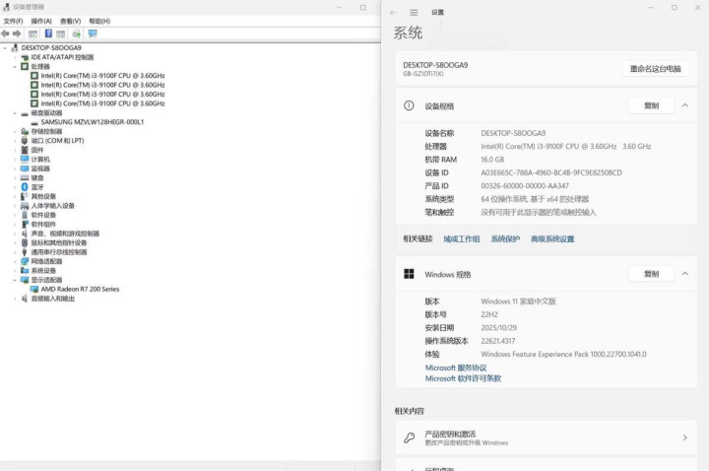Select AMD Radeon R7 200 Series adapter
The width and height of the screenshot is (709, 471).
click(80, 289)
